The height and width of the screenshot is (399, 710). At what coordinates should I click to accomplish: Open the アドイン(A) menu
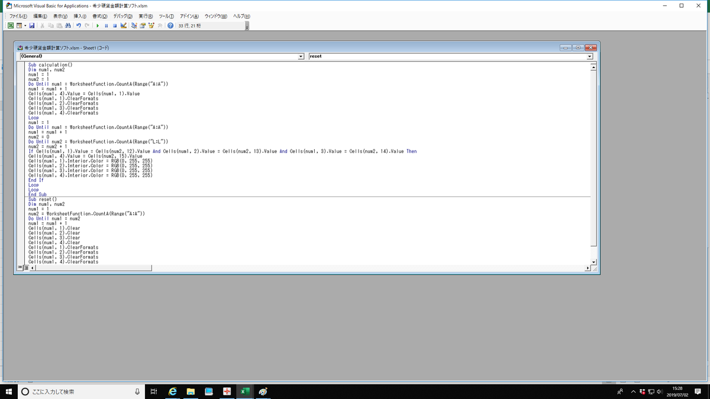click(189, 16)
